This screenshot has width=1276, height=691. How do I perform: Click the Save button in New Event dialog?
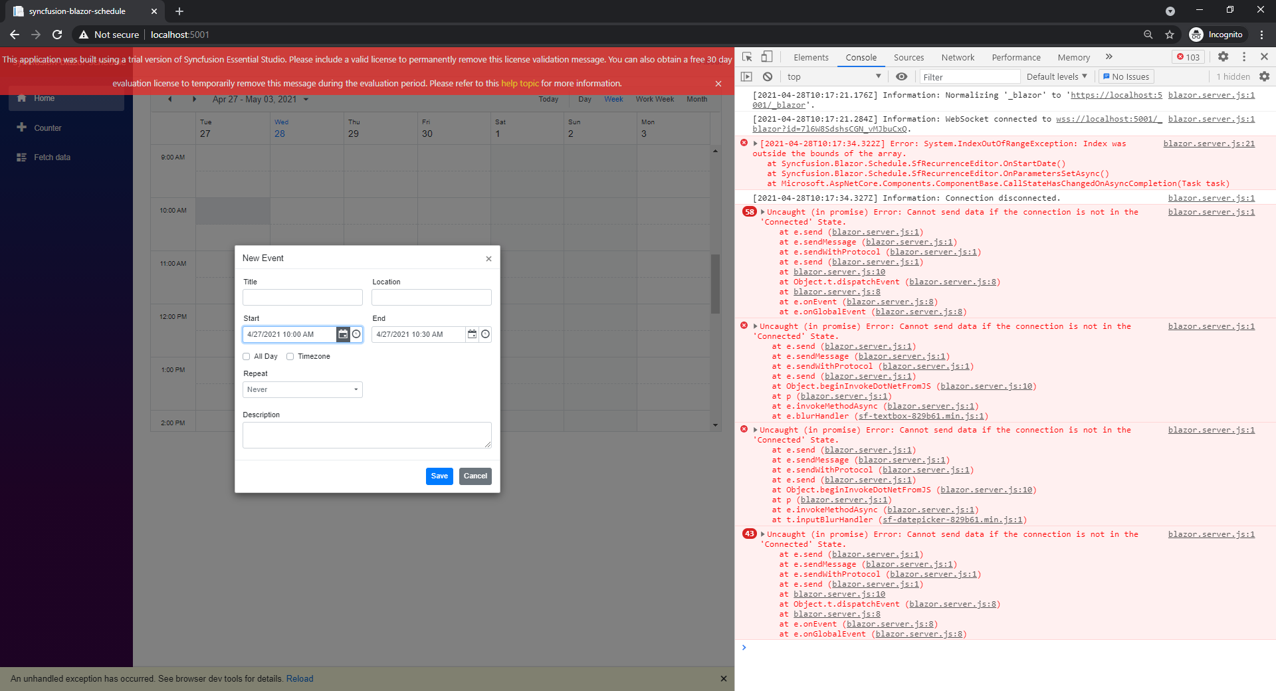click(439, 476)
